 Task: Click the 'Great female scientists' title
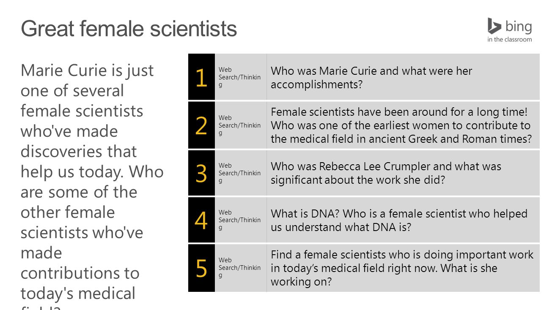click(129, 29)
